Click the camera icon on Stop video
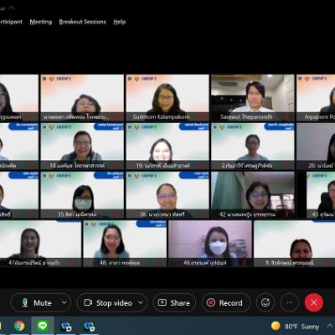335x335 pixels. click(x=88, y=302)
